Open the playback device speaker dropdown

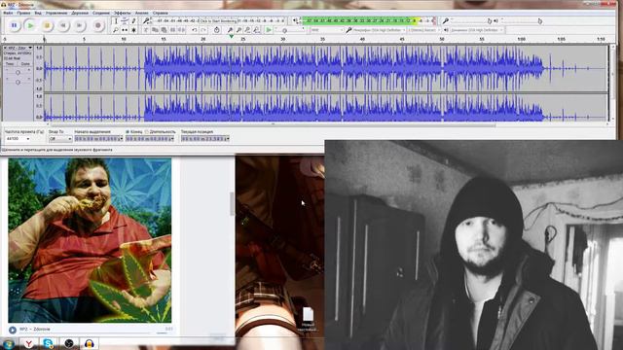tap(476, 30)
